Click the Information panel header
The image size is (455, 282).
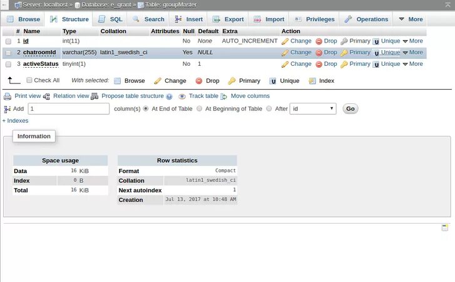(34, 136)
